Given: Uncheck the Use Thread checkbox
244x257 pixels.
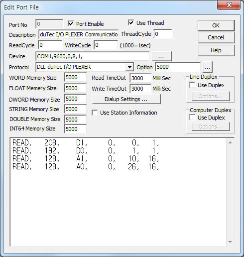Looking at the screenshot, I should tap(131, 22).
